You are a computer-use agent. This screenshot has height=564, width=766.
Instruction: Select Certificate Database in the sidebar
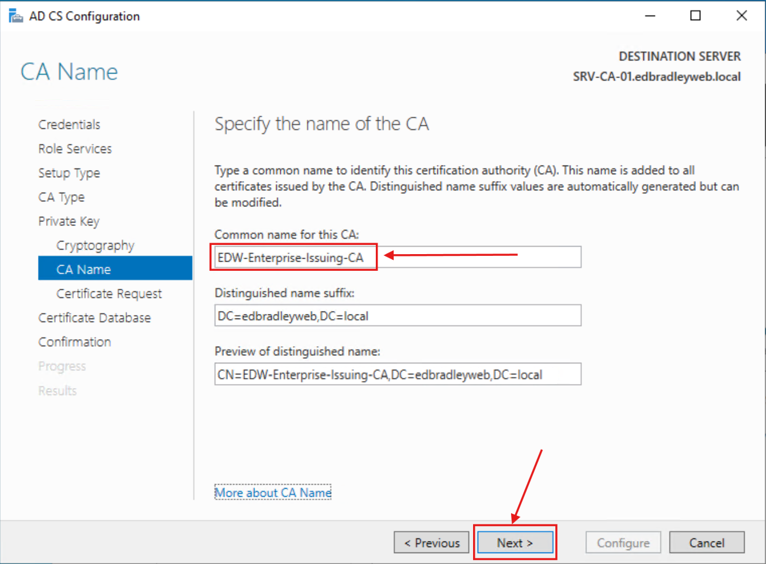click(94, 317)
